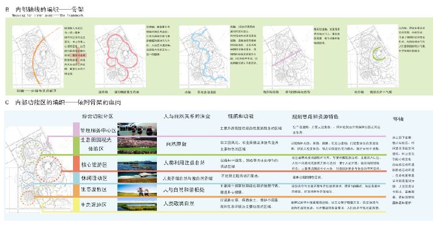
Task: Click the purple diagonal axis map diagram
Action: (x=288, y=57)
